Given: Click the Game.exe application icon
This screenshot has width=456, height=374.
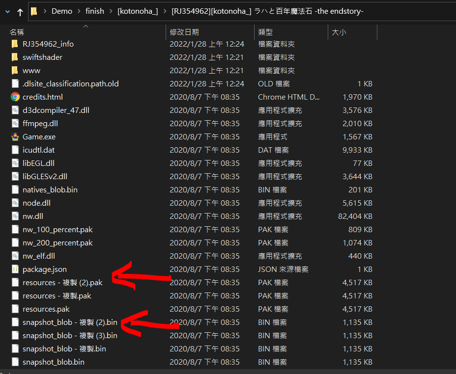Looking at the screenshot, I should pyautogui.click(x=15, y=136).
